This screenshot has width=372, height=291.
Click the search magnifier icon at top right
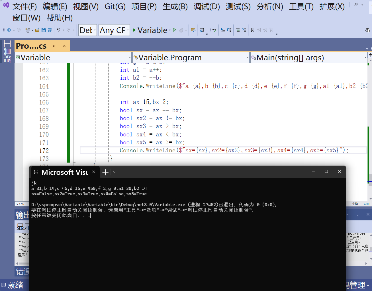pos(356,5)
